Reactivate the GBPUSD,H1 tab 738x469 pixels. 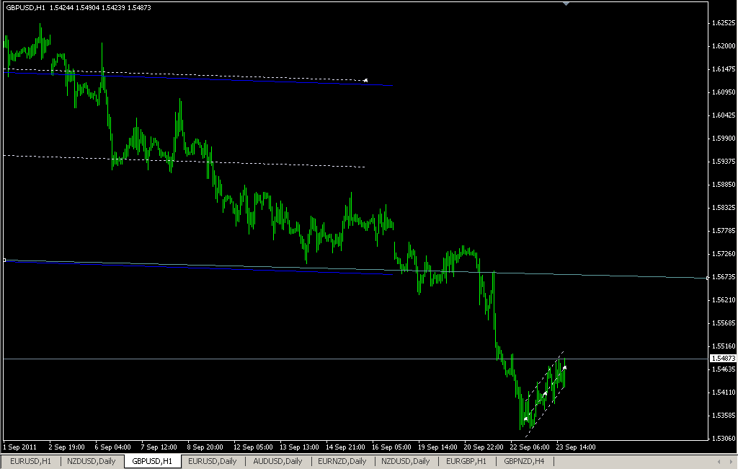[152, 461]
